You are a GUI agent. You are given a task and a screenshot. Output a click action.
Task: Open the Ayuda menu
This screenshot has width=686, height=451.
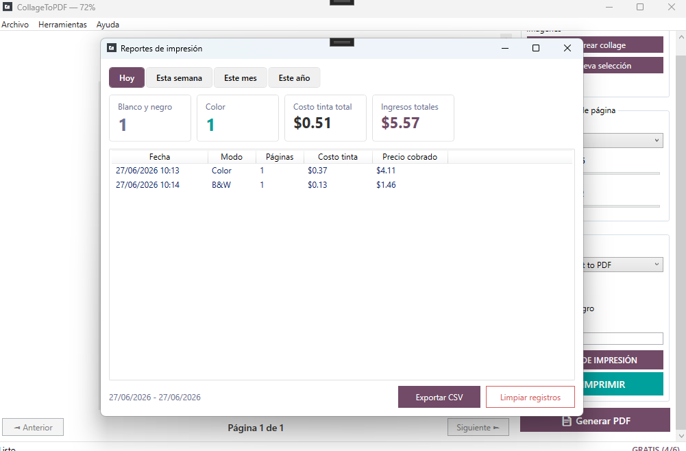coord(108,25)
